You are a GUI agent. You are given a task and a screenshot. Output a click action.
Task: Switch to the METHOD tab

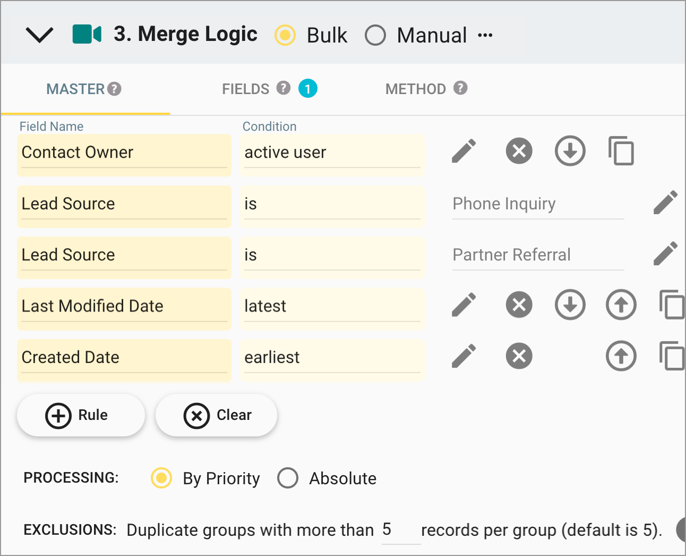pyautogui.click(x=416, y=89)
